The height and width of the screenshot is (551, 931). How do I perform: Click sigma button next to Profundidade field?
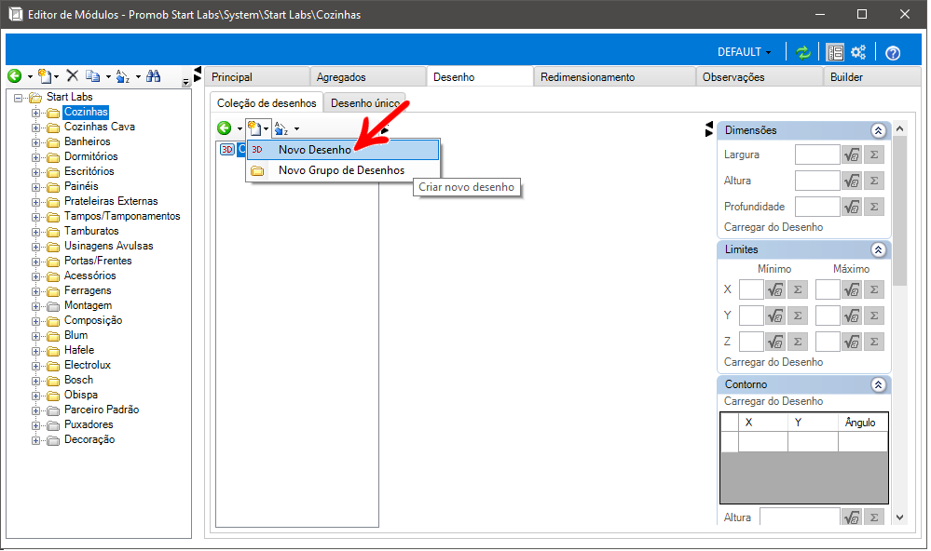pyautogui.click(x=874, y=207)
